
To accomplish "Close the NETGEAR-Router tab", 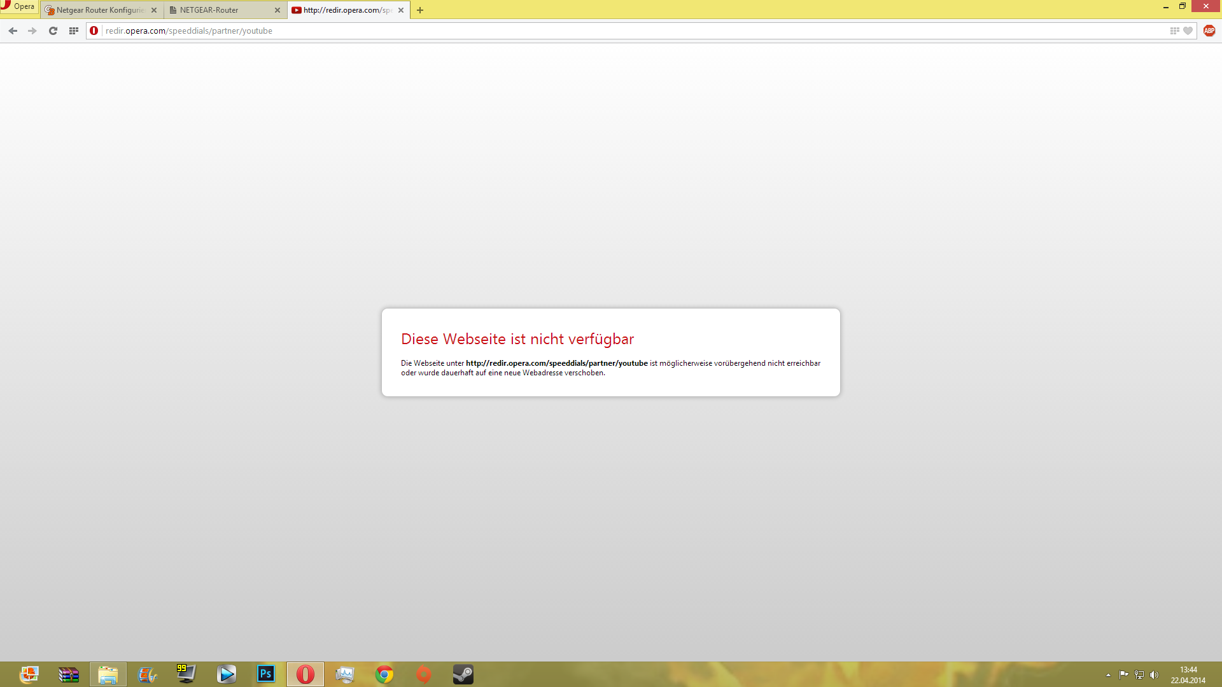I will click(277, 10).
